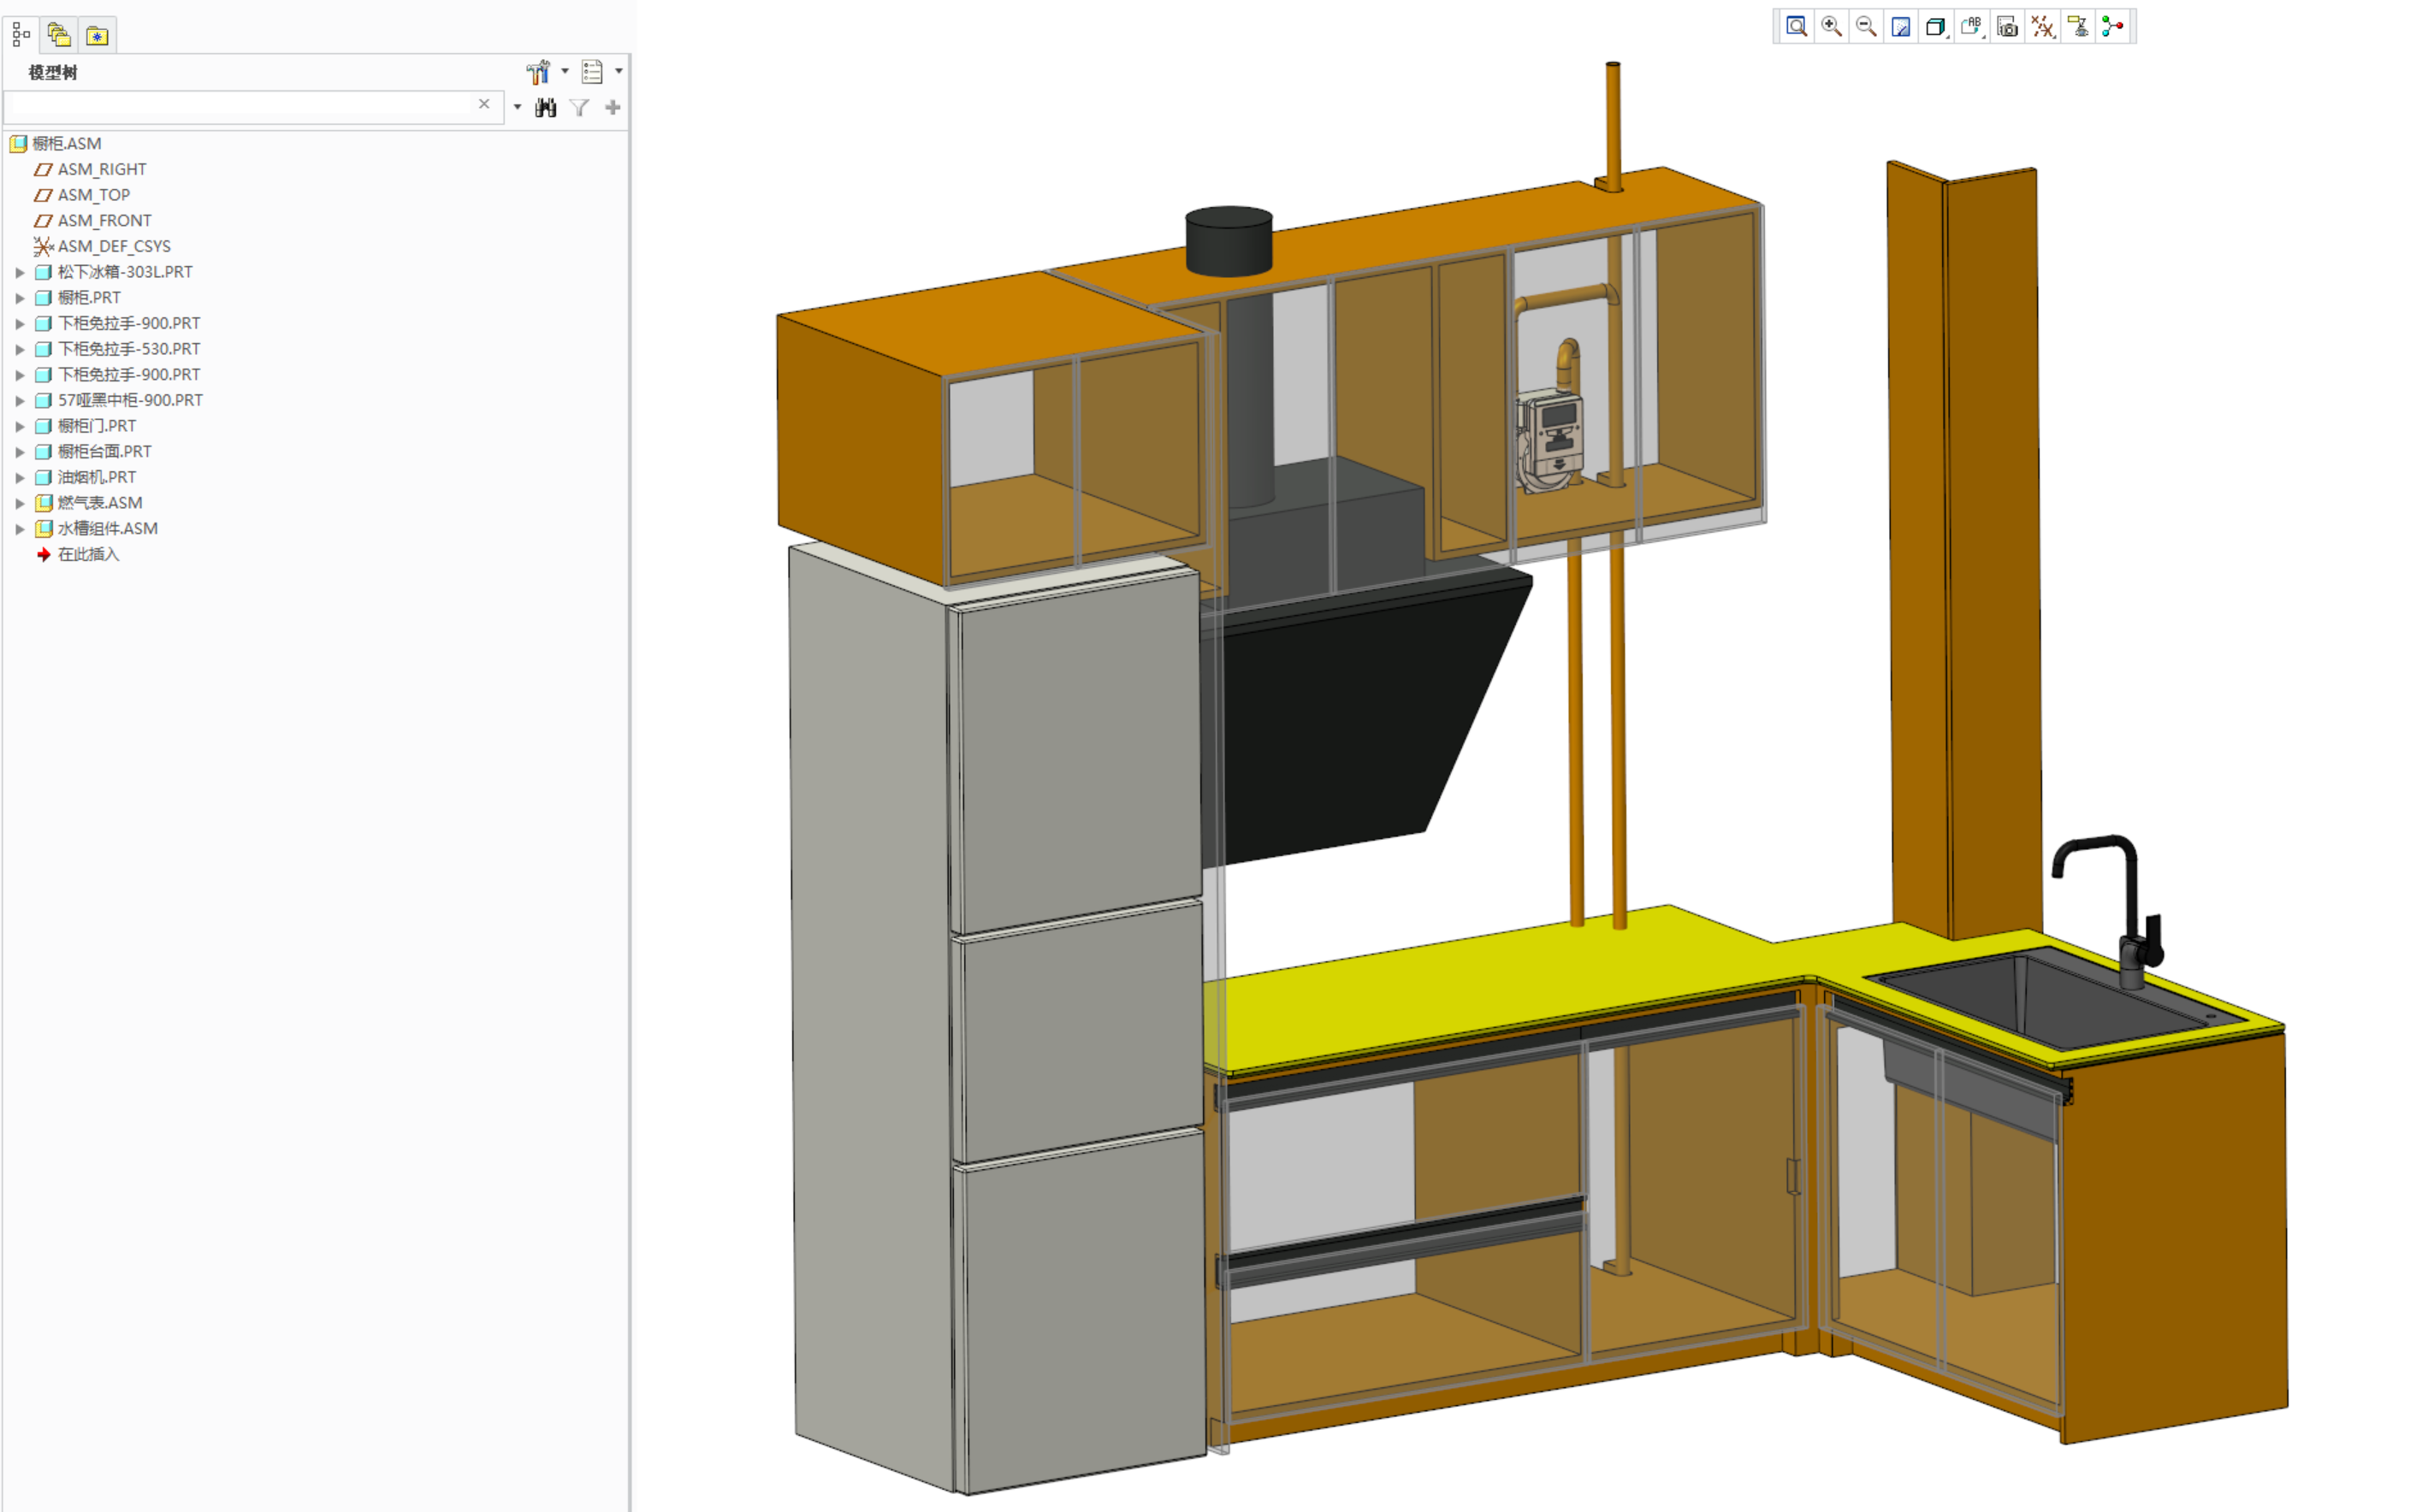
Task: Switch to the Model Tree tab
Action: pyautogui.click(x=21, y=35)
